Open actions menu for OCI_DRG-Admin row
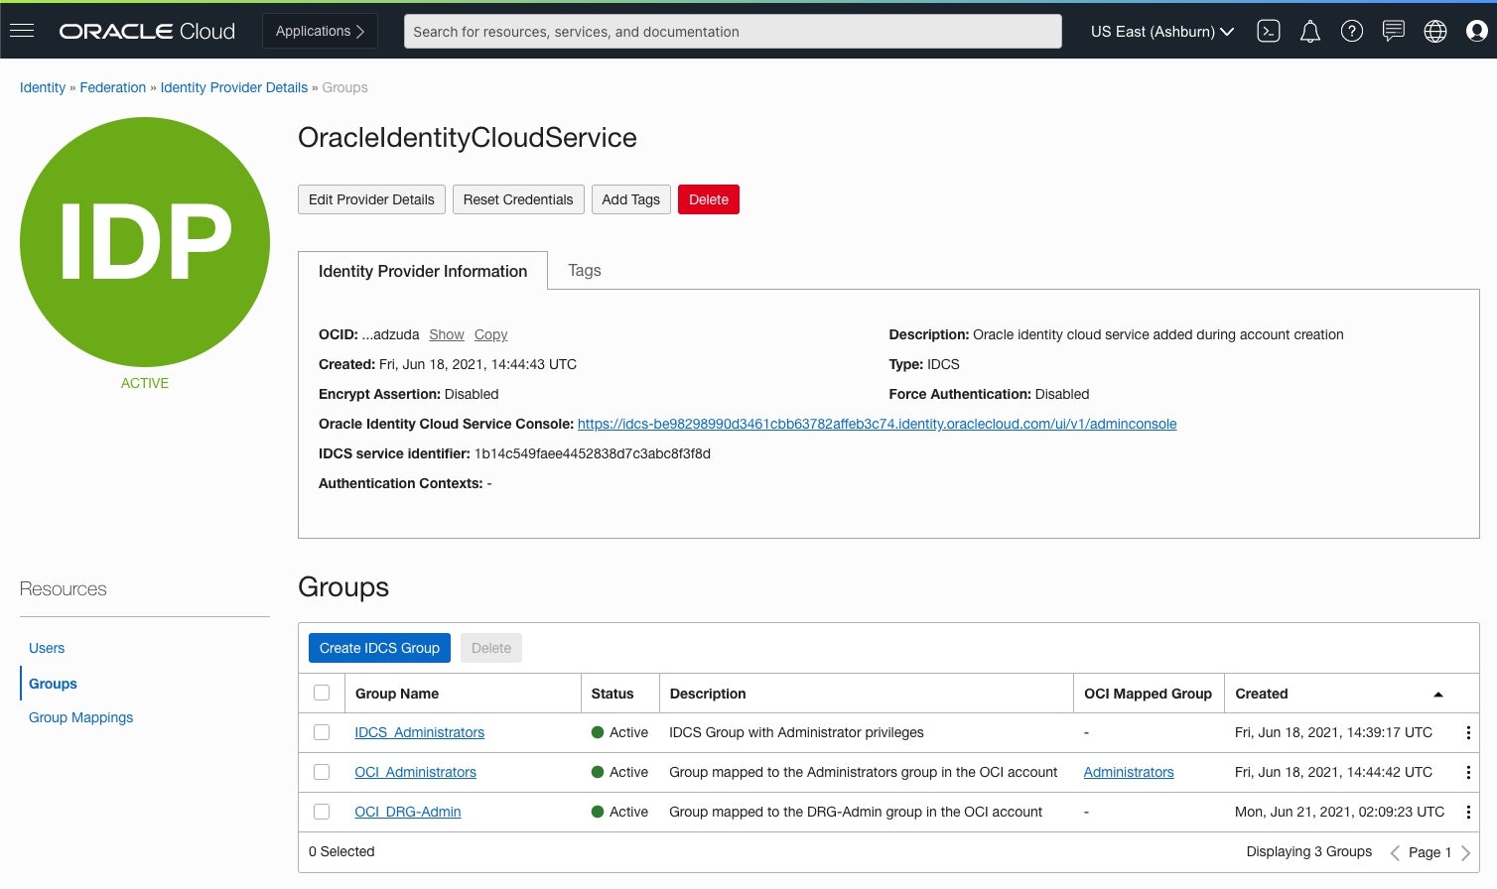The height and width of the screenshot is (889, 1497). (x=1468, y=812)
